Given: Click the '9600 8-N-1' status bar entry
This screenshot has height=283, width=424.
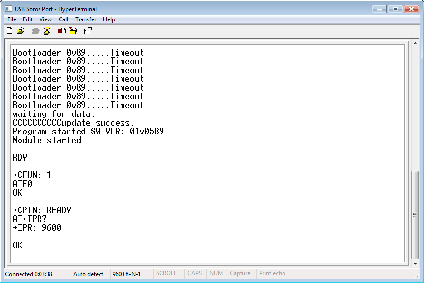Looking at the screenshot, I should pos(126,274).
